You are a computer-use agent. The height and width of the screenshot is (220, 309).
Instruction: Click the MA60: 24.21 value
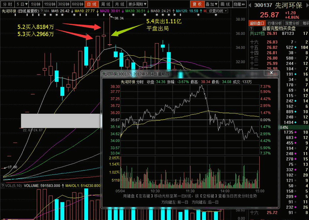tap(161, 11)
